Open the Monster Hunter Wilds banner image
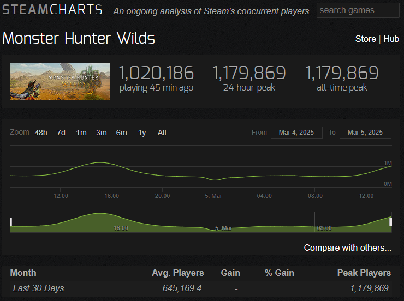404x301 pixels. [x=60, y=82]
